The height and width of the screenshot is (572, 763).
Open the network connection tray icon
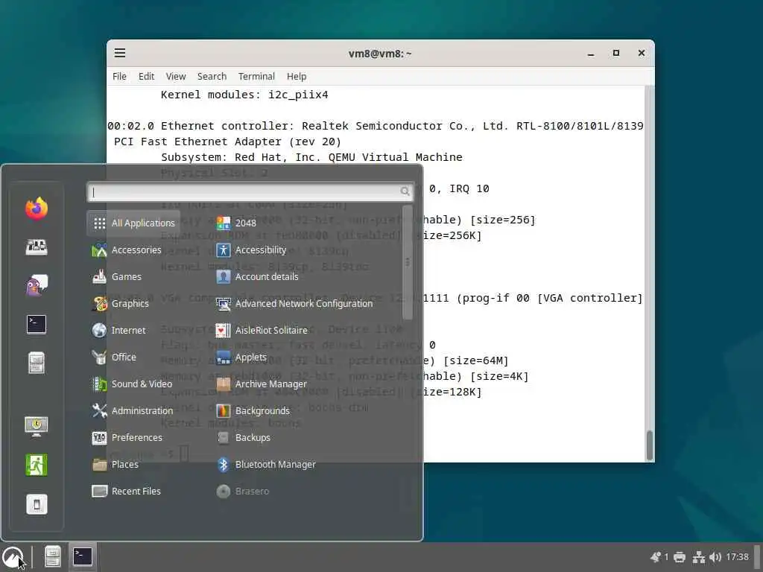699,557
